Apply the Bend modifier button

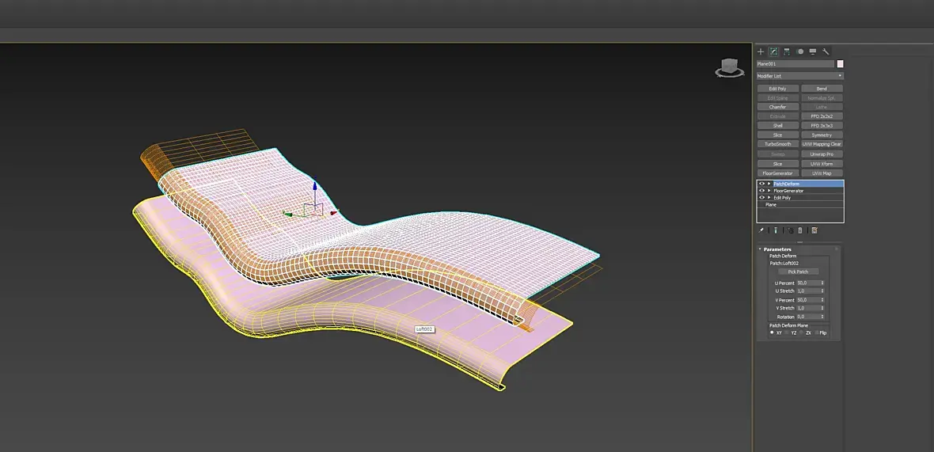(822, 89)
